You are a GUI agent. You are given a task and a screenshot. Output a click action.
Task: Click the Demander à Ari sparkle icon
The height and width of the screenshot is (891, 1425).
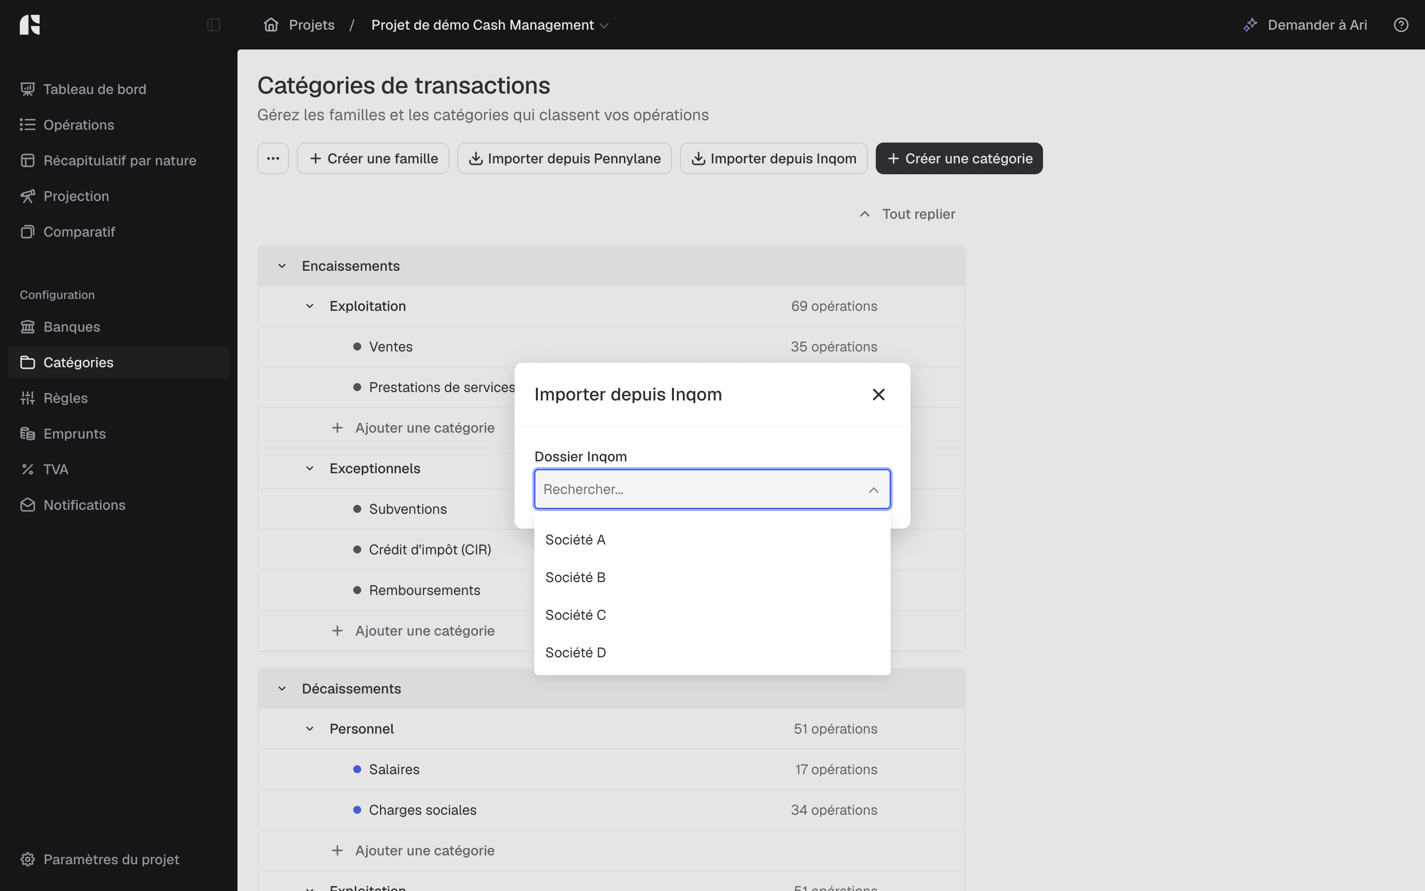pyautogui.click(x=1250, y=25)
